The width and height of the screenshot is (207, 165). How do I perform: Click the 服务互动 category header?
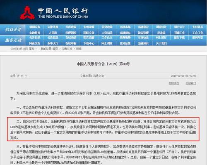pos(13,40)
